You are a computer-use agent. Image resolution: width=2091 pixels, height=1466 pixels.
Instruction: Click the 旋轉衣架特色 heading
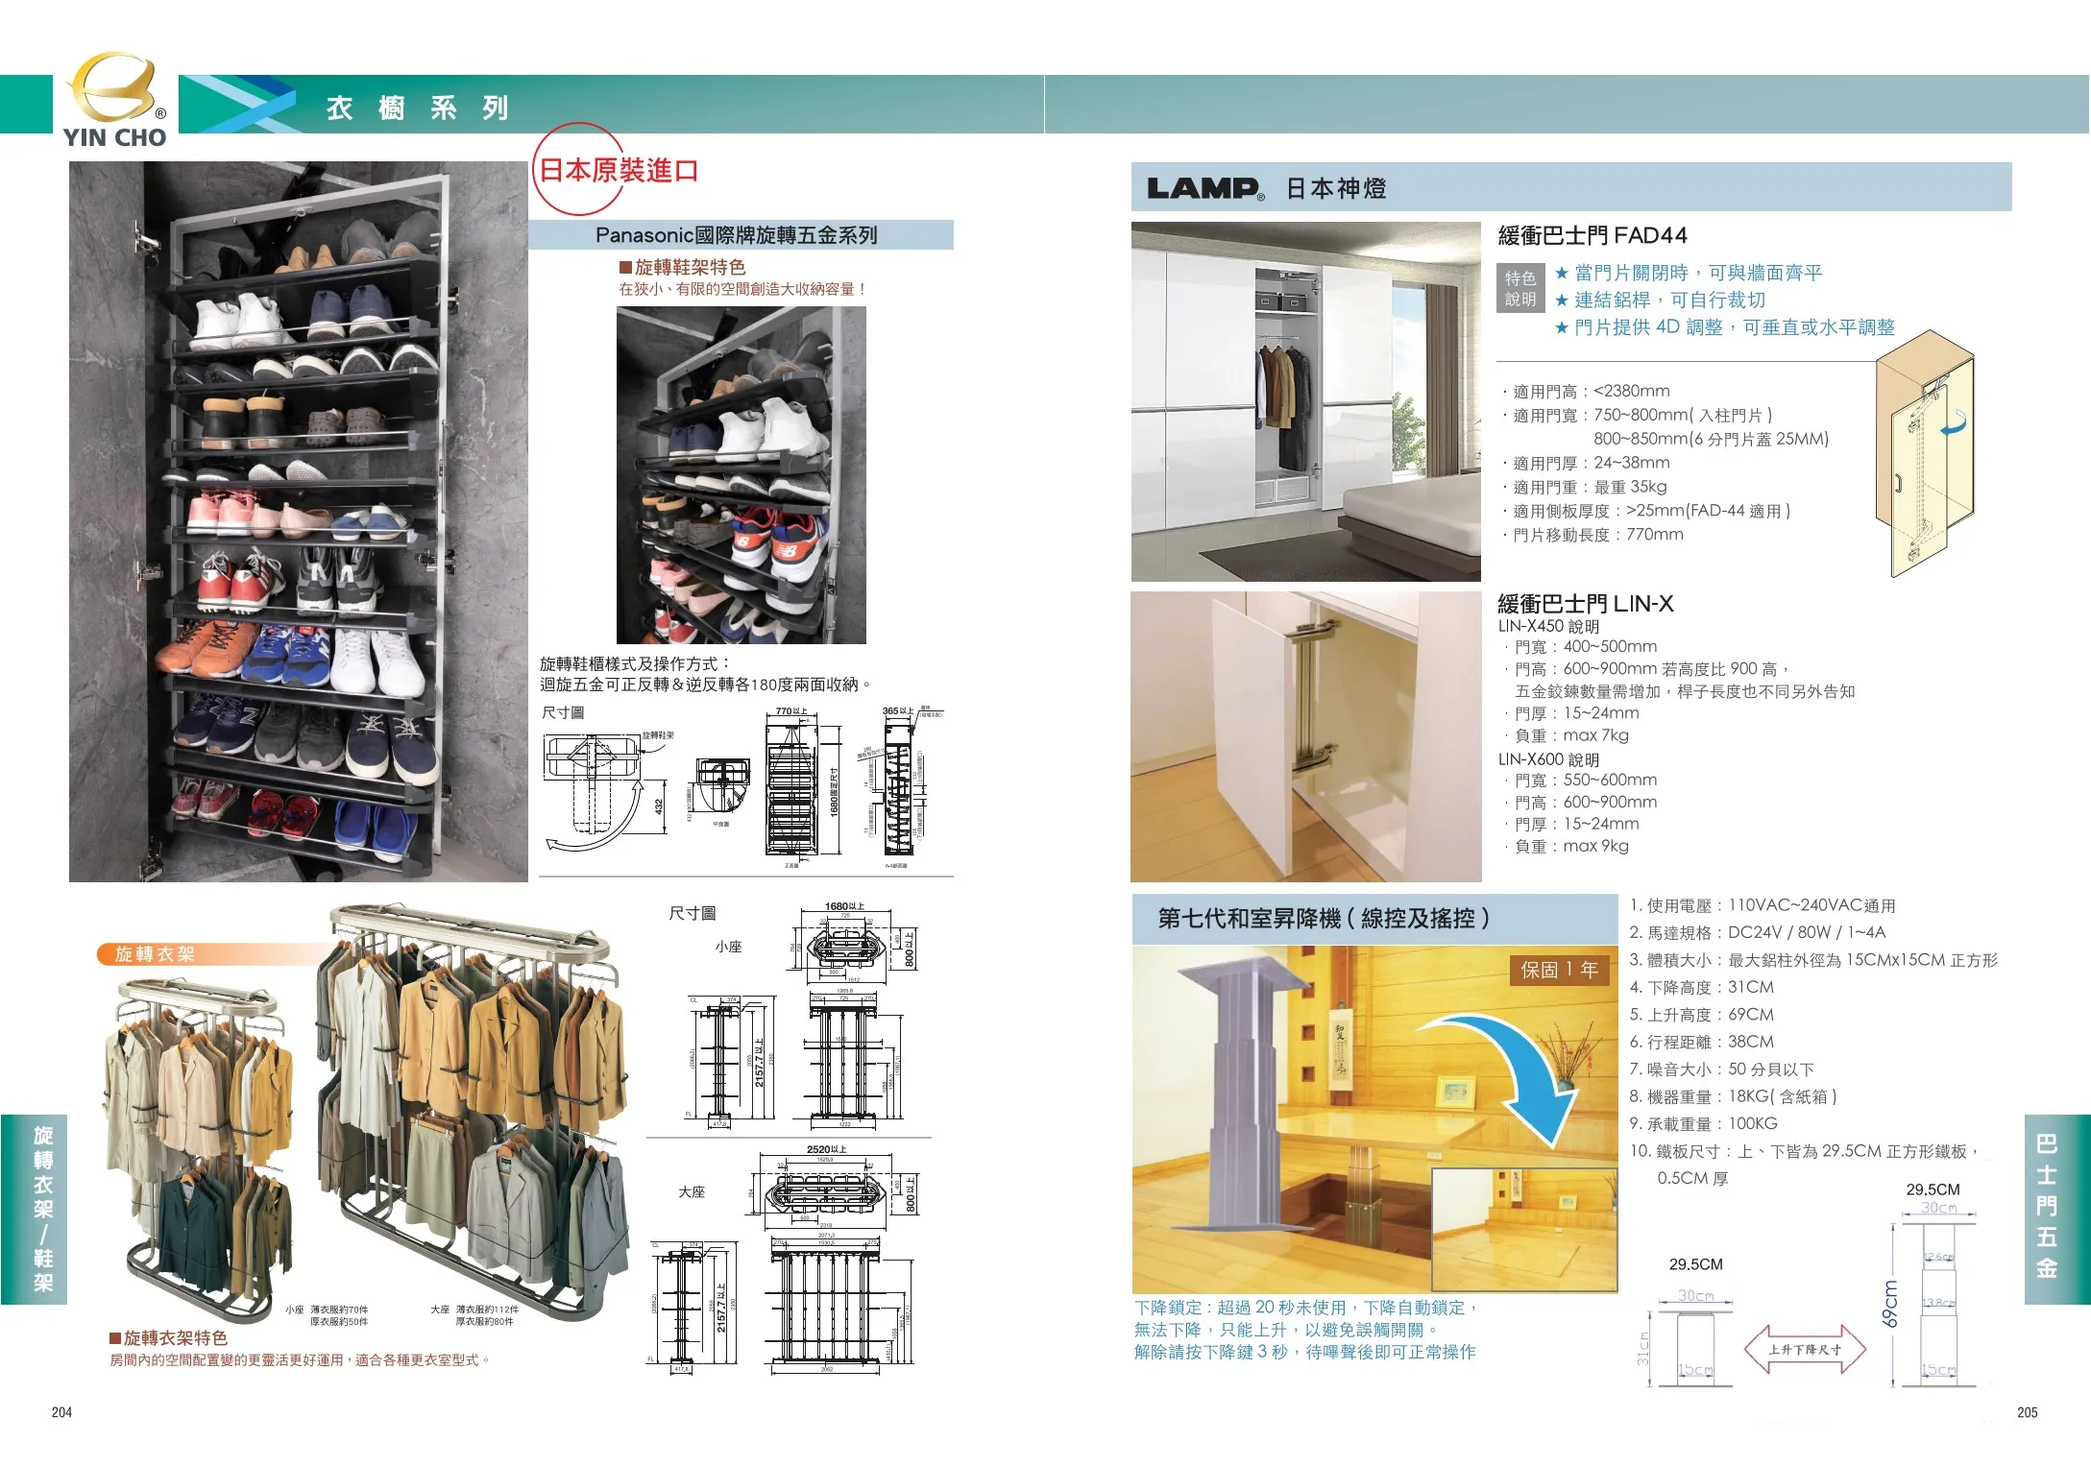click(x=168, y=1337)
